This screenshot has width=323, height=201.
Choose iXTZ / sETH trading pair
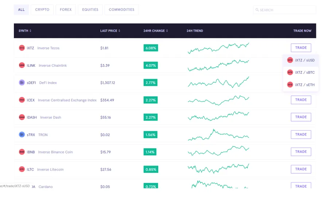click(301, 84)
